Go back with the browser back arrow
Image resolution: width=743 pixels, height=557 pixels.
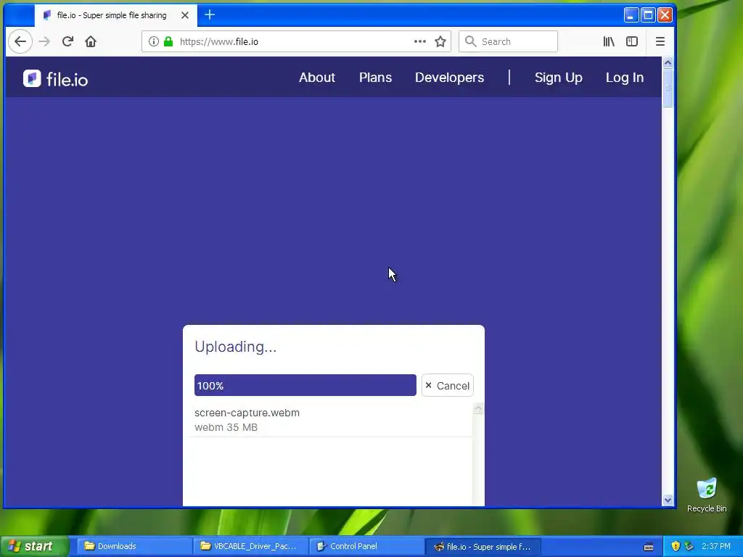coord(20,41)
